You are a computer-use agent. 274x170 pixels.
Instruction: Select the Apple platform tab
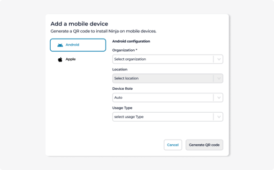coord(78,59)
